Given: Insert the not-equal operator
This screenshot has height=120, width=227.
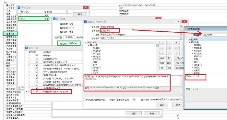Looking at the screenshot, I should pos(176,53).
